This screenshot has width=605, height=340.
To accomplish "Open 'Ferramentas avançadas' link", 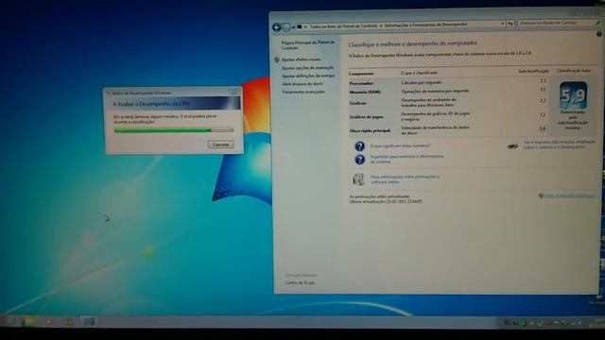I will tap(303, 93).
